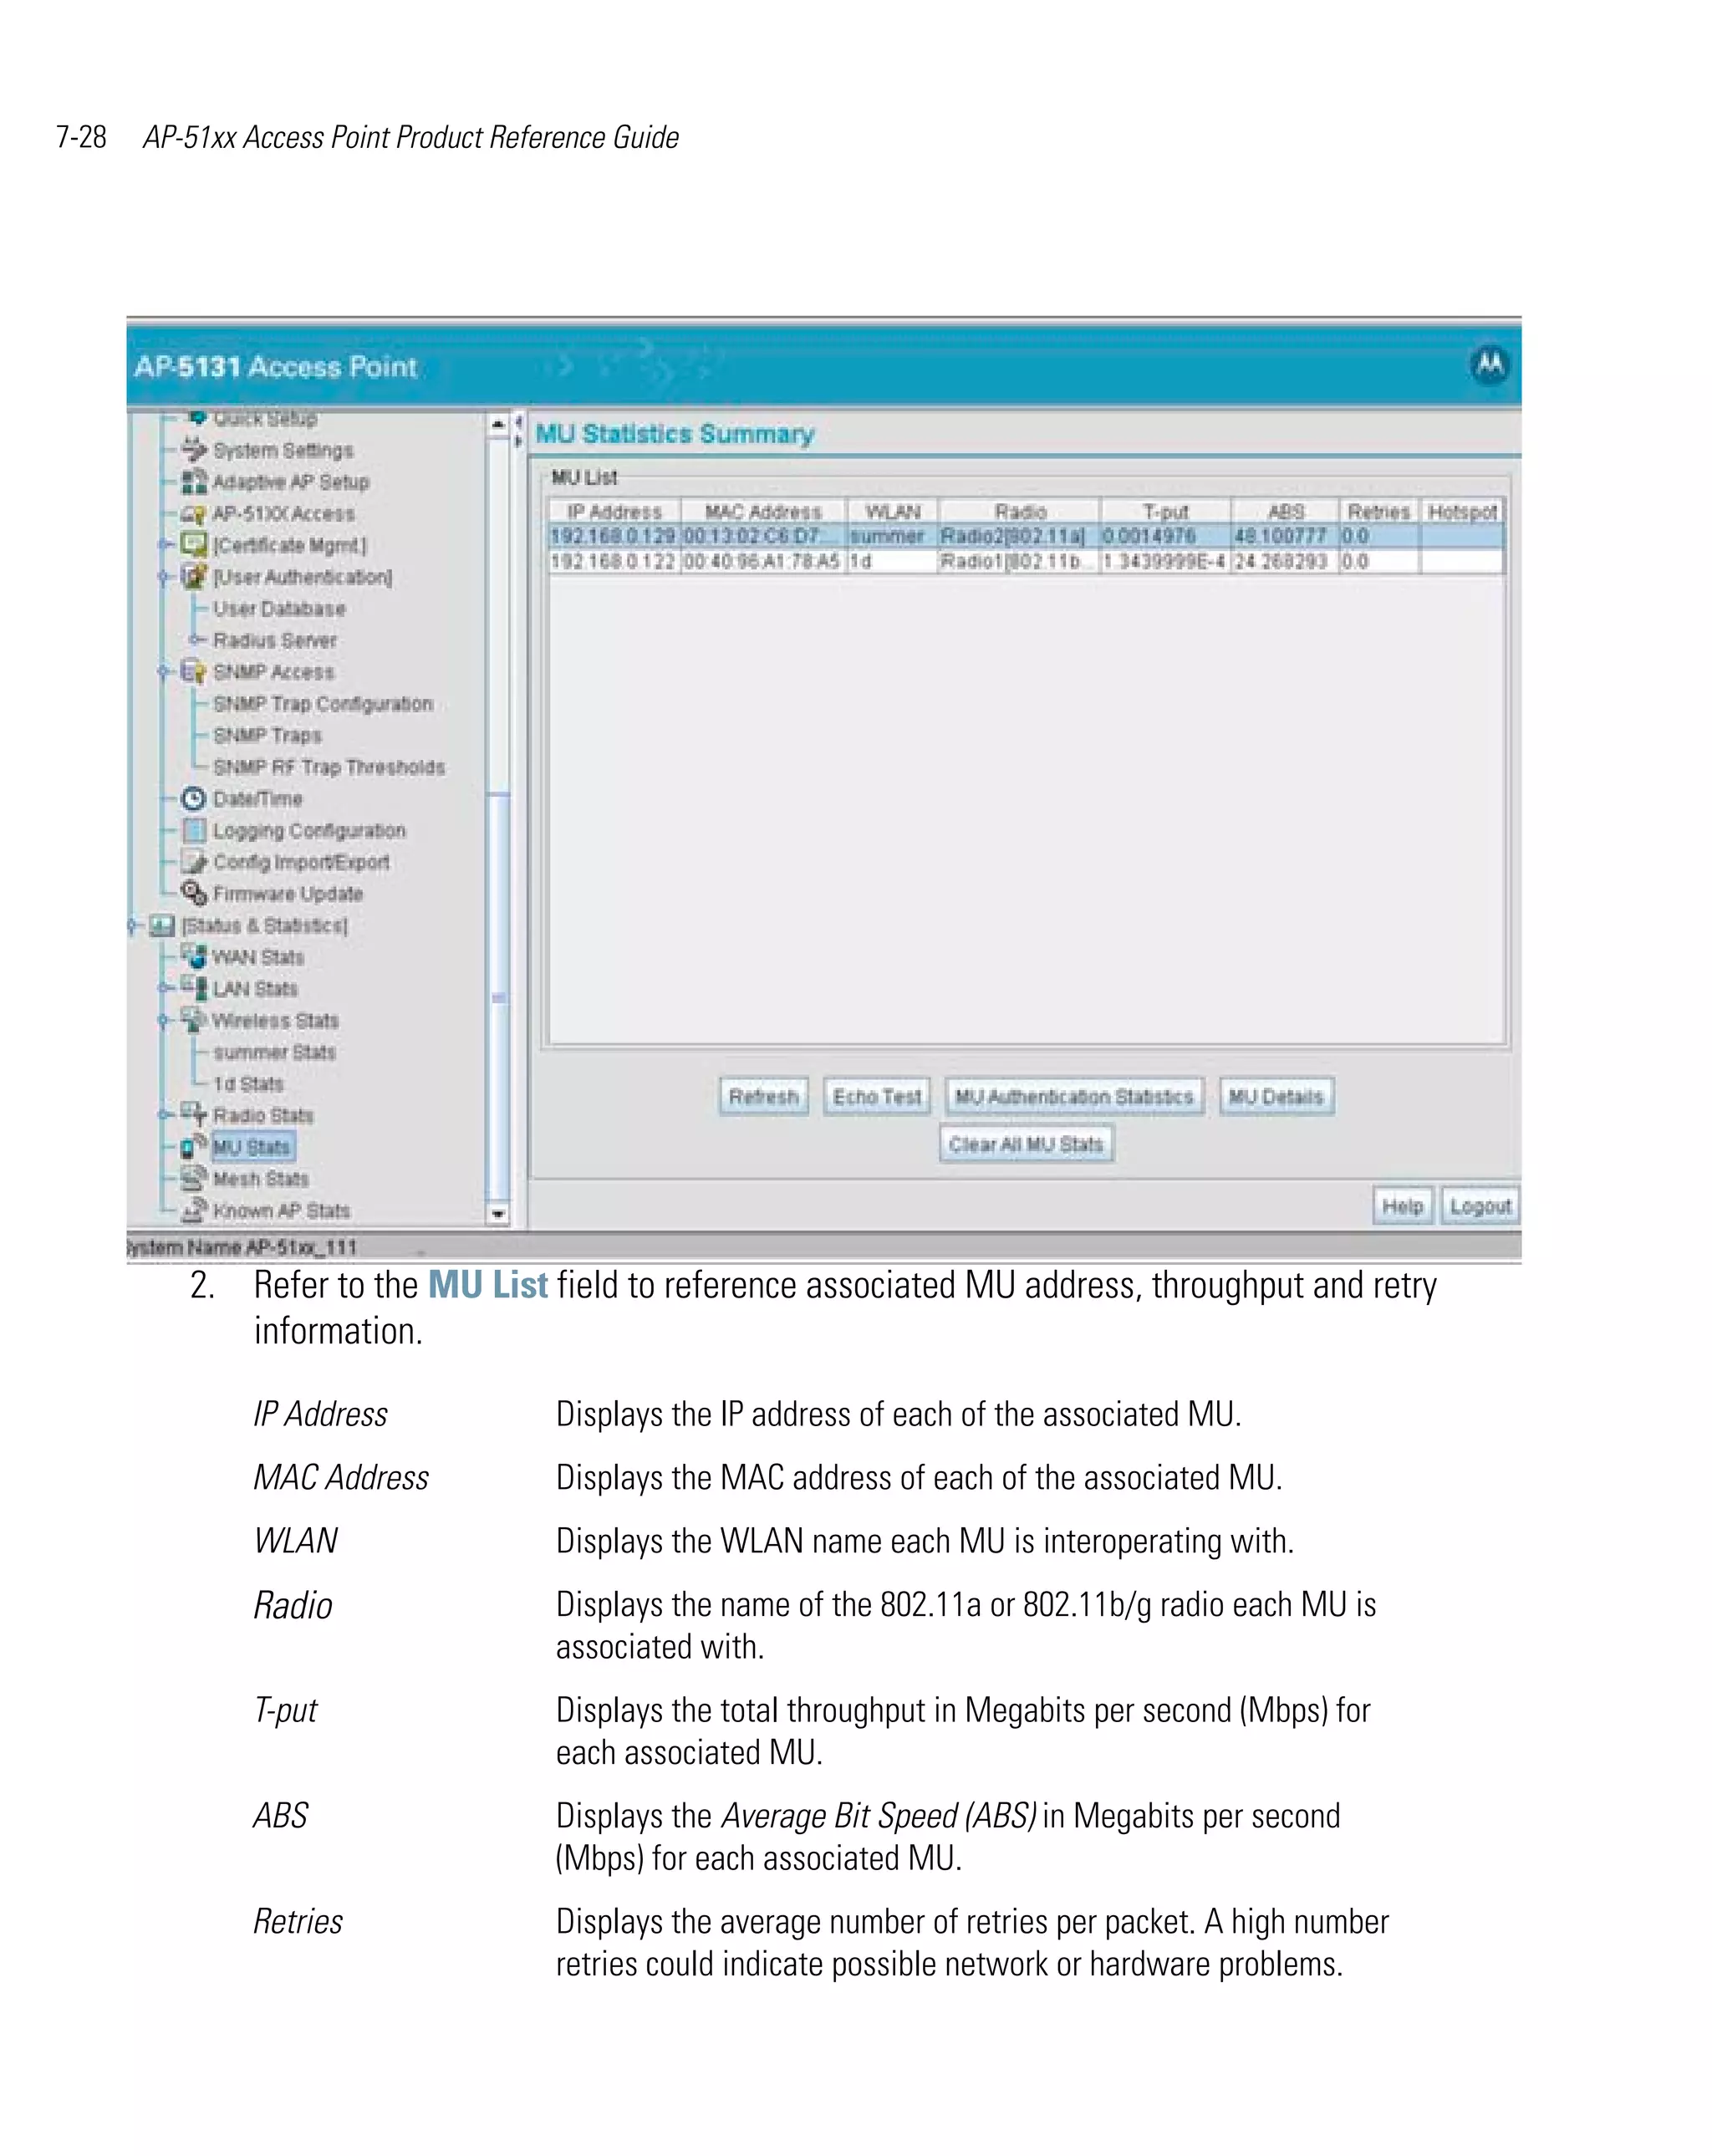This screenshot has width=1712, height=2156.
Task: Click the Firmware Update icon
Action: click(194, 893)
